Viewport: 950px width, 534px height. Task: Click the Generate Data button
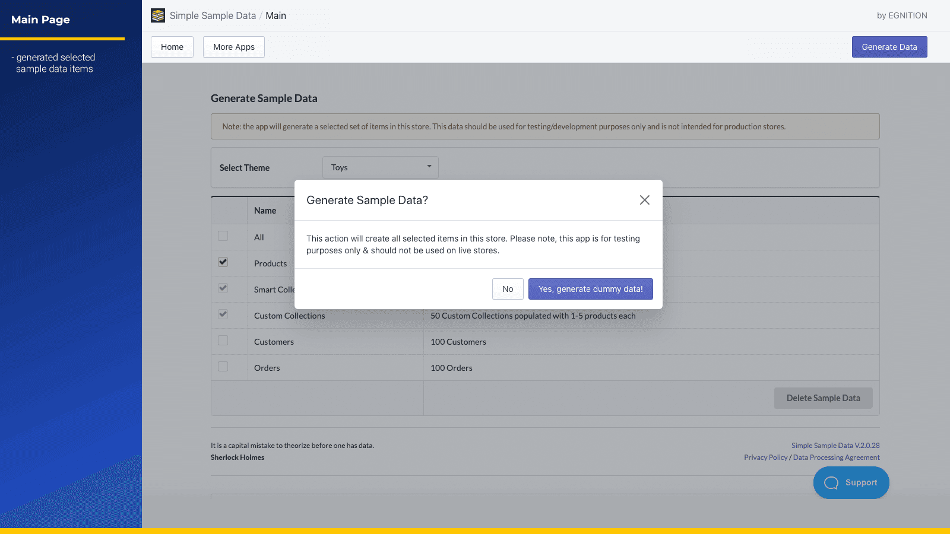coord(889,46)
